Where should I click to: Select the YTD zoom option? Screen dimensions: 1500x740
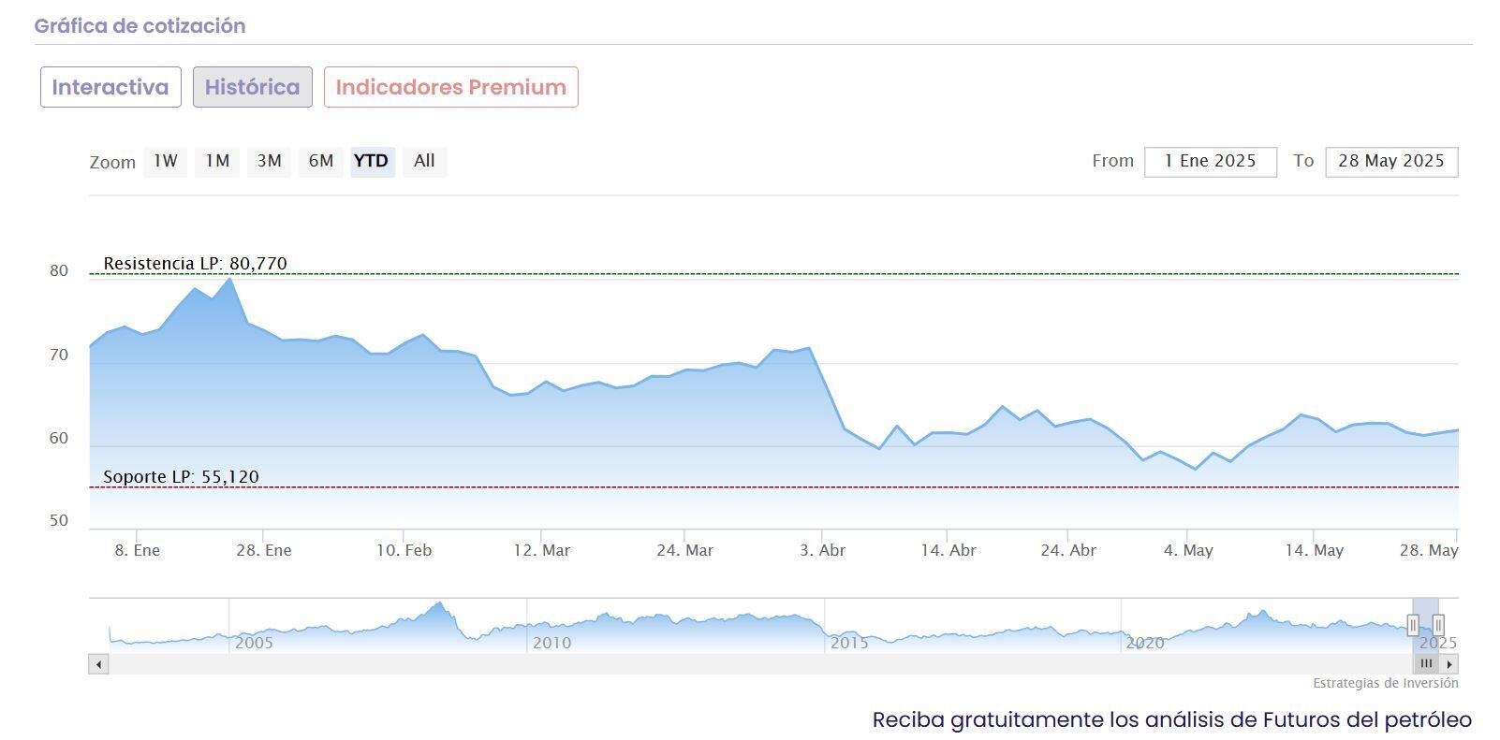click(x=372, y=161)
